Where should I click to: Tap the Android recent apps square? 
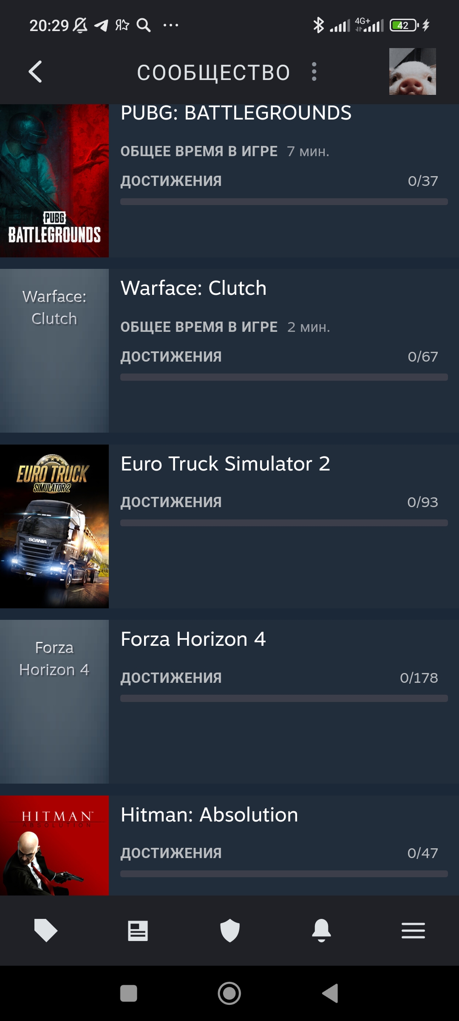(129, 993)
